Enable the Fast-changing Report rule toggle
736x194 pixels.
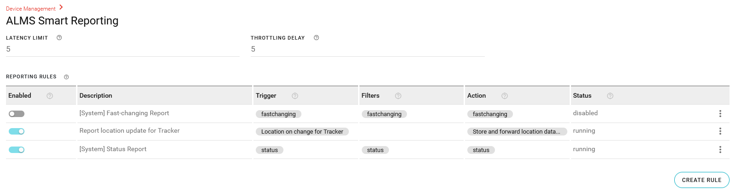pos(17,114)
